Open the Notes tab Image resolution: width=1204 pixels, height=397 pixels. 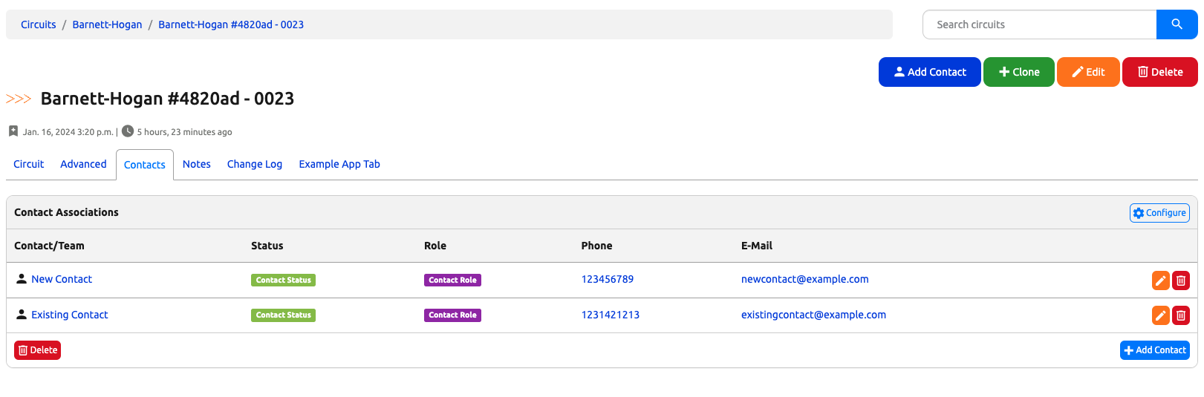point(197,164)
